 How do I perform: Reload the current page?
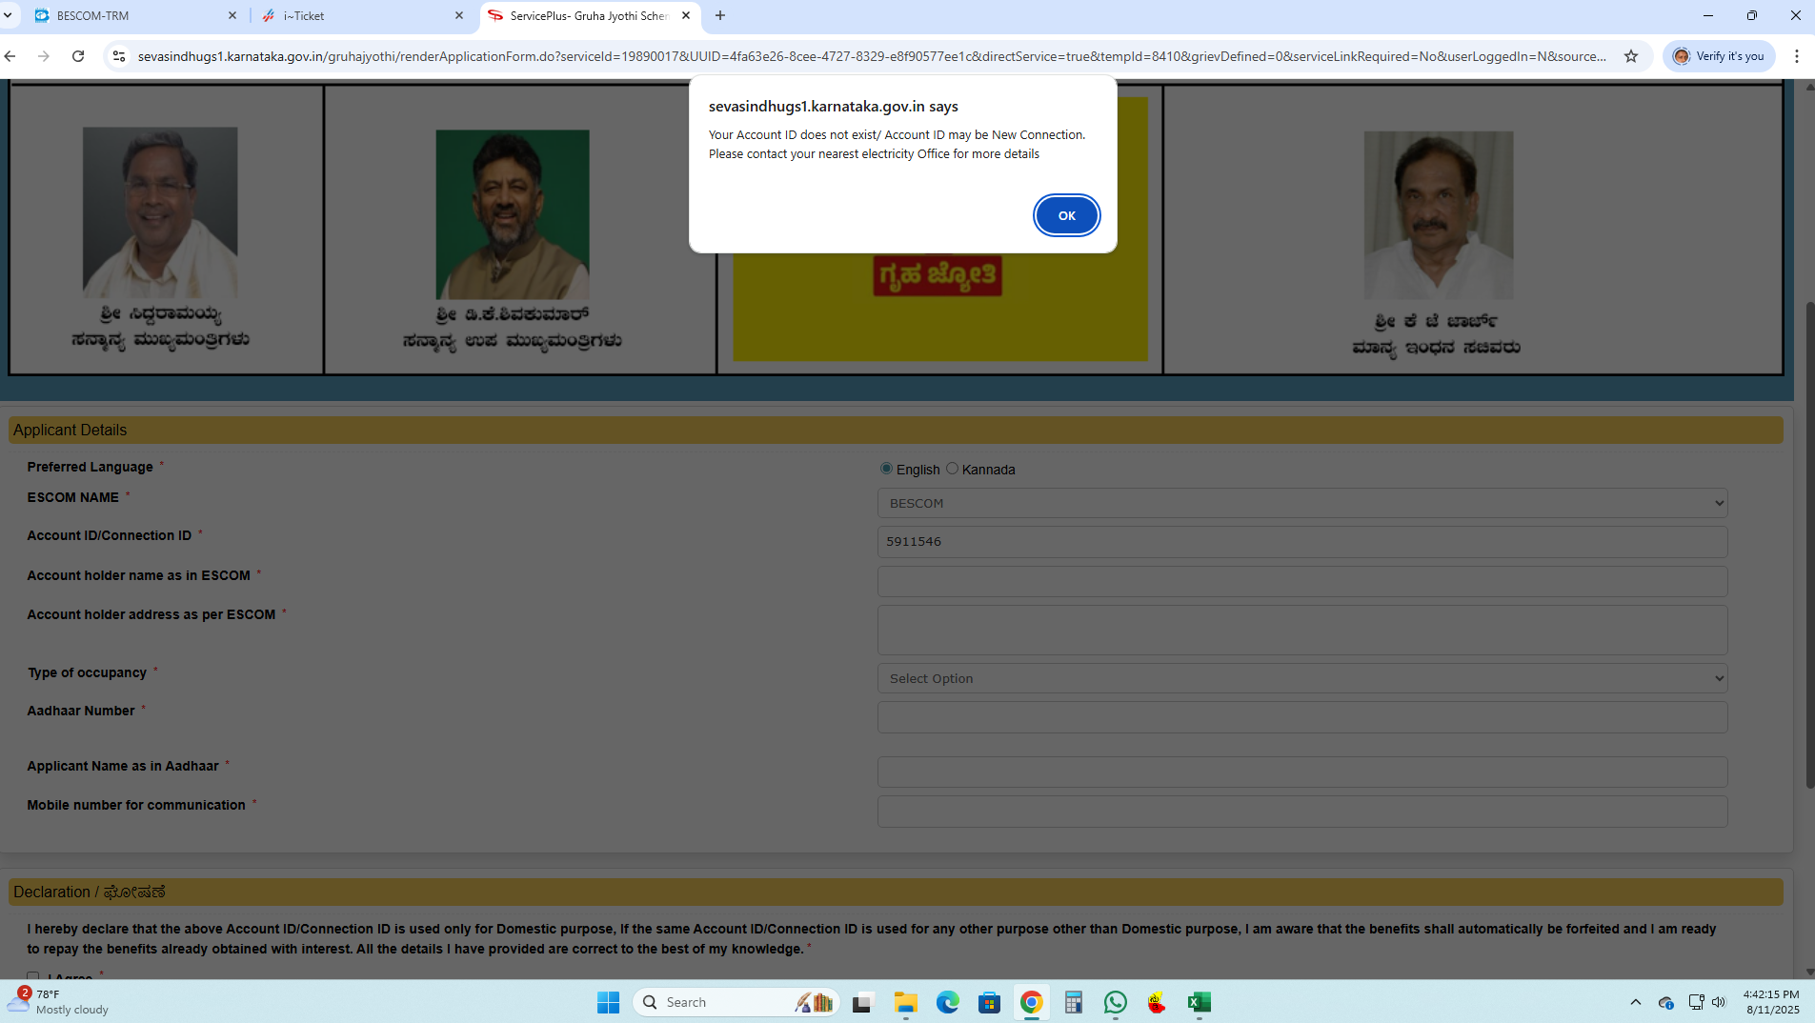click(x=78, y=56)
